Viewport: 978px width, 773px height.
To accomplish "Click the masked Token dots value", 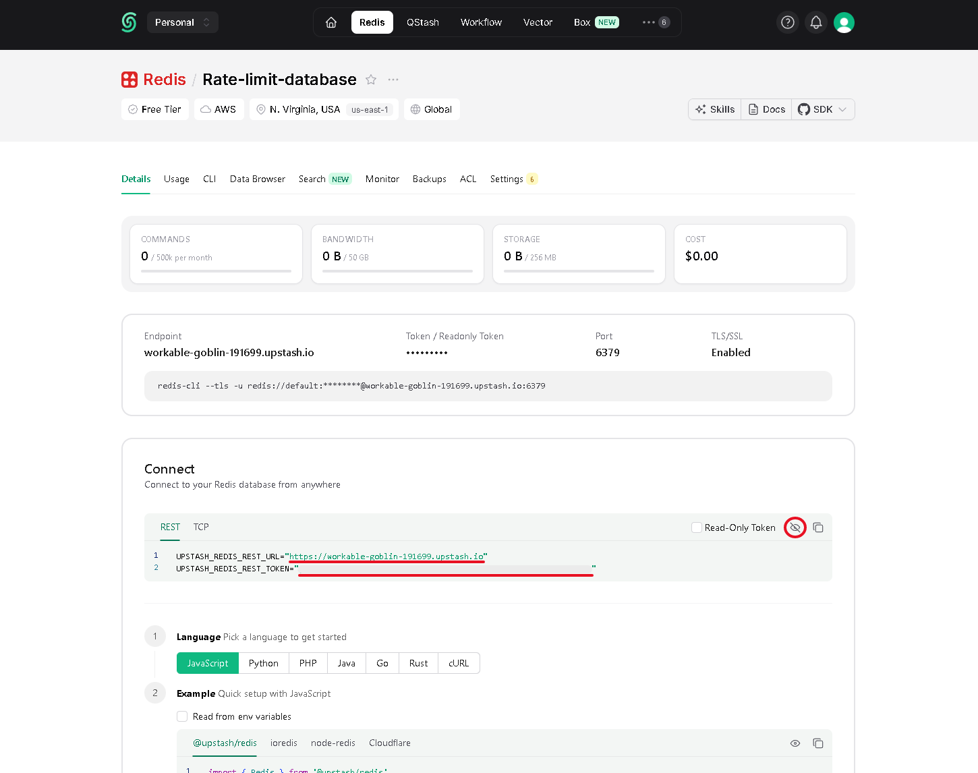I will click(427, 353).
